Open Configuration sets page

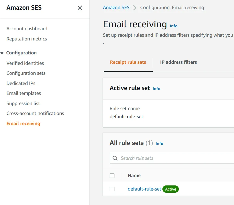[26, 73]
